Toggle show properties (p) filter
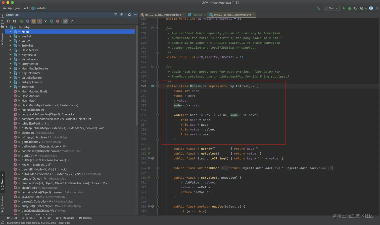 point(28,21)
